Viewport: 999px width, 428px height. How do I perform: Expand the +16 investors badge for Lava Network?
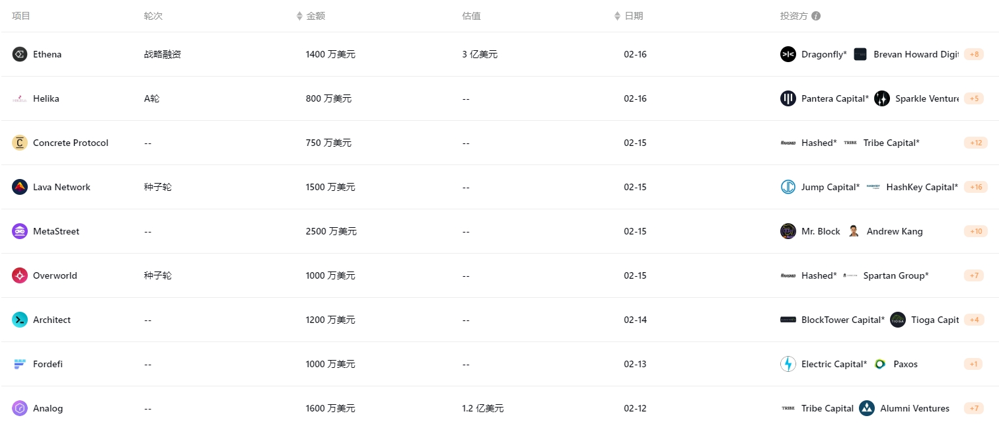tap(975, 187)
